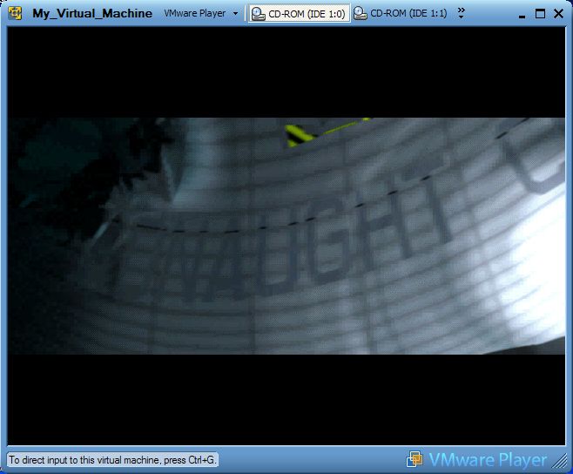Toggle the CD-ROM (IDE 1:1) device
The width and height of the screenshot is (573, 474).
pyautogui.click(x=401, y=13)
